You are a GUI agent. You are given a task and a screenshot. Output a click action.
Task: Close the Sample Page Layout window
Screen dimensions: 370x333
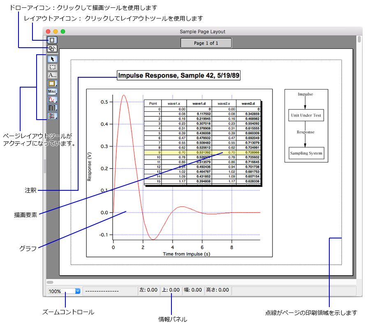pos(48,31)
